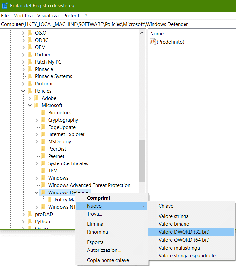Collapse the Policies tree node

click(x=23, y=91)
